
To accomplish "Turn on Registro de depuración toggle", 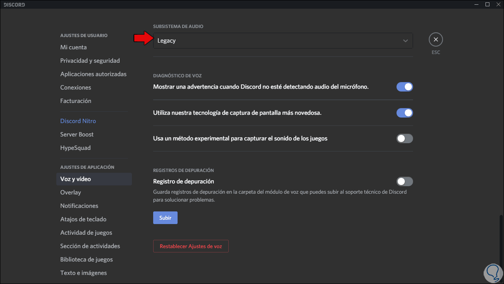I will point(404,181).
